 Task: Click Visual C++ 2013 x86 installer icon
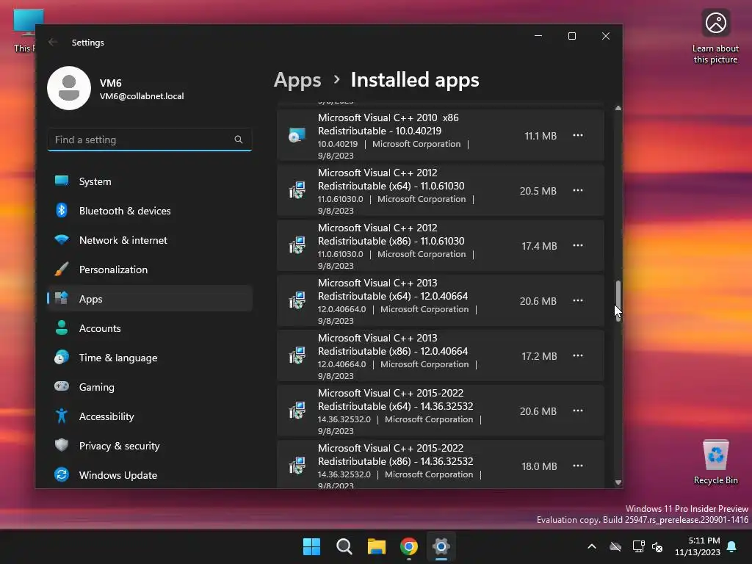(297, 356)
